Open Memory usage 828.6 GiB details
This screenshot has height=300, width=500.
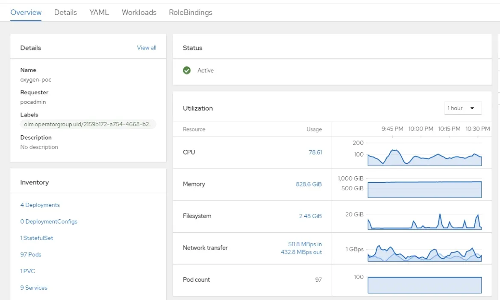309,184
